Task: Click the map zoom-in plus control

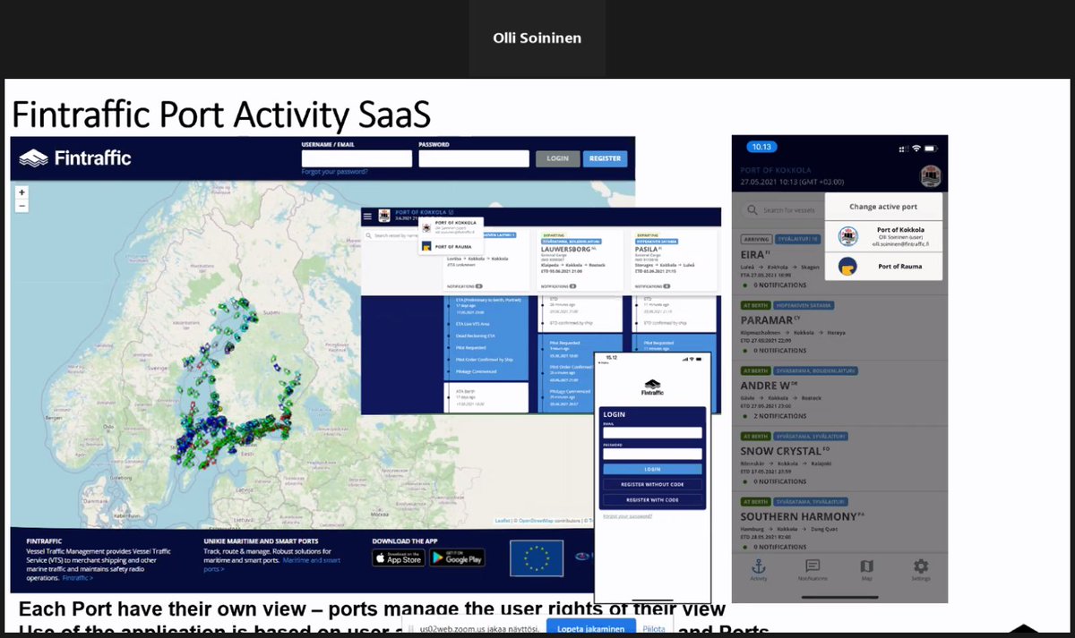Action: (20, 192)
